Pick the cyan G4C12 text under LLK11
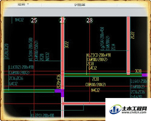The height and width of the screenshot is (121, 151). (13, 84)
